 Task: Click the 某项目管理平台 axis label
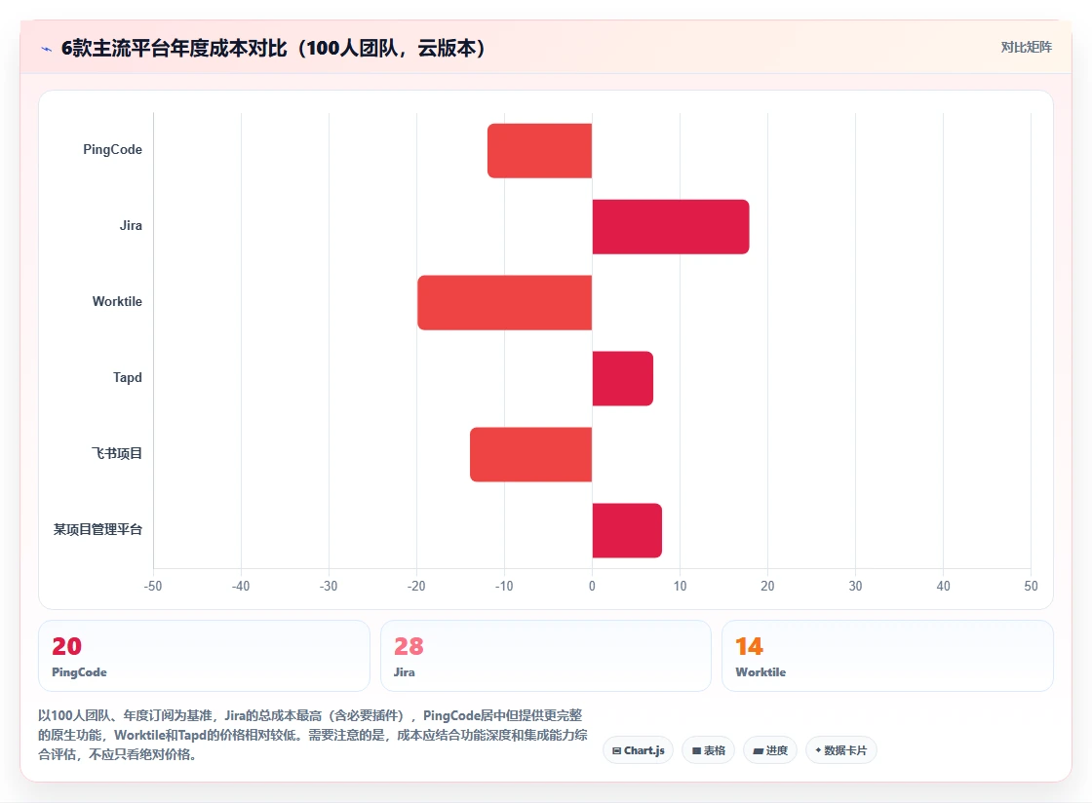(x=98, y=529)
